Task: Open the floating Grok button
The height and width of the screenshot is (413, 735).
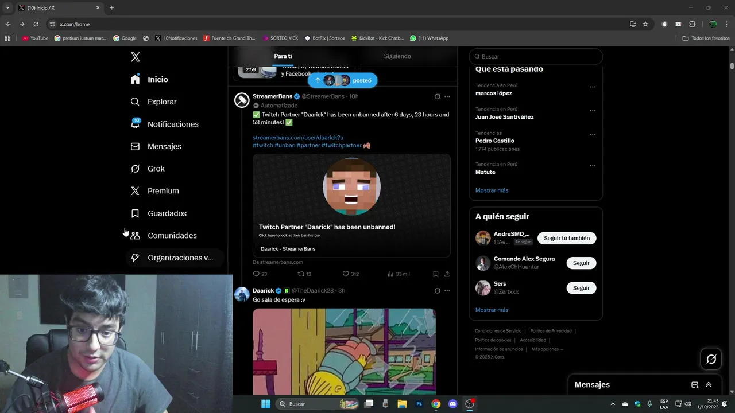Action: [711, 359]
